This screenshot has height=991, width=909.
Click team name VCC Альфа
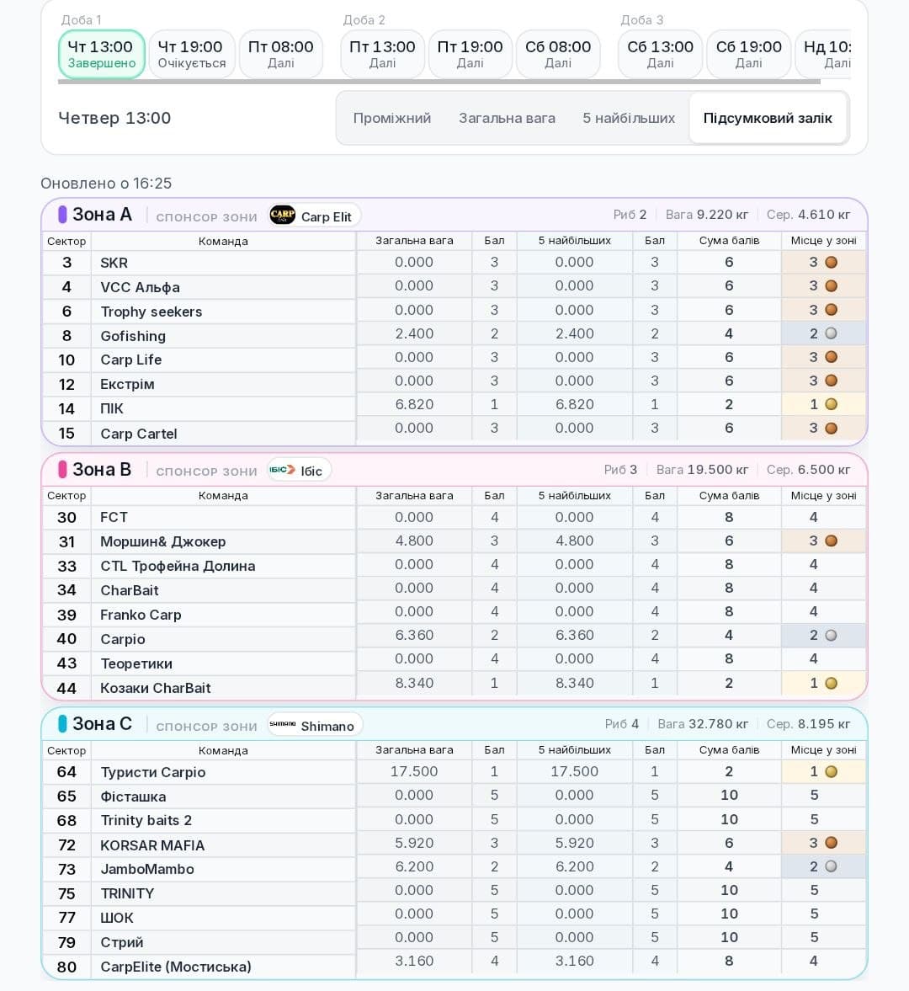click(x=141, y=288)
